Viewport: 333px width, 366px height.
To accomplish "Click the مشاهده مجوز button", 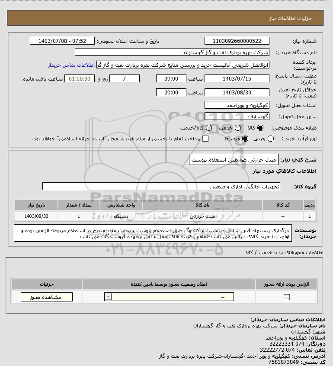I will (x=47, y=297).
